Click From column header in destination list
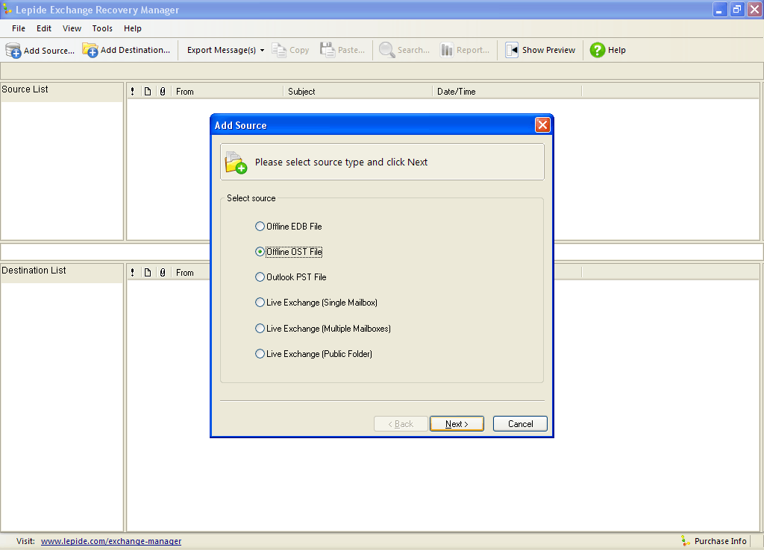Viewport: 764px width, 550px height. coord(190,273)
